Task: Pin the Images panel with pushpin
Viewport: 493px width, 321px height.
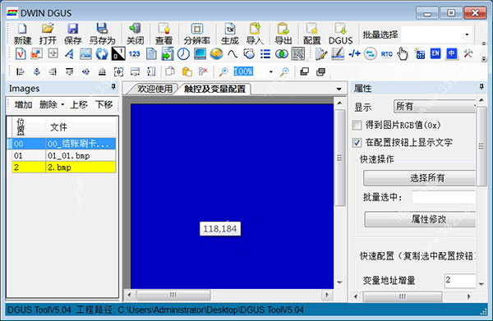Action: click(x=113, y=87)
